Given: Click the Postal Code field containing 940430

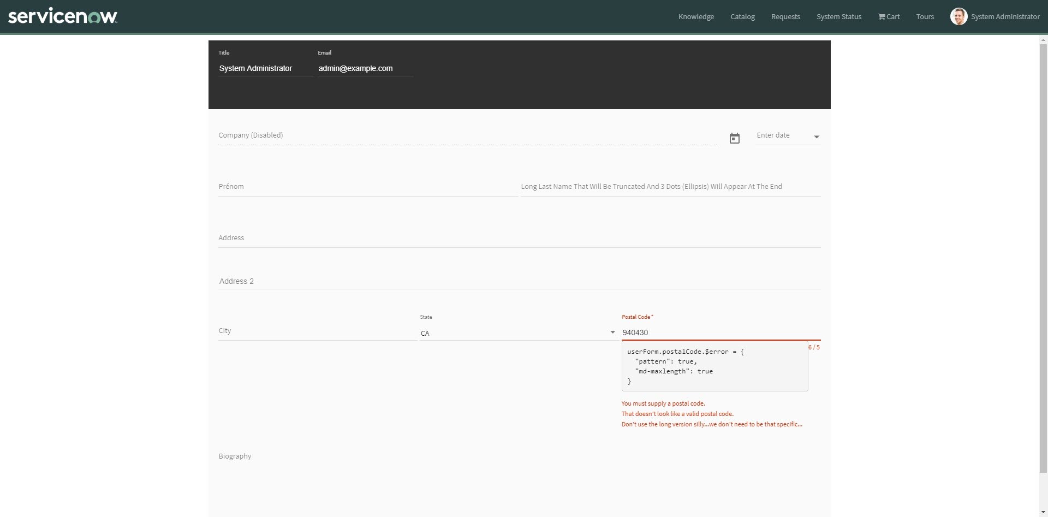Looking at the screenshot, I should pyautogui.click(x=720, y=332).
